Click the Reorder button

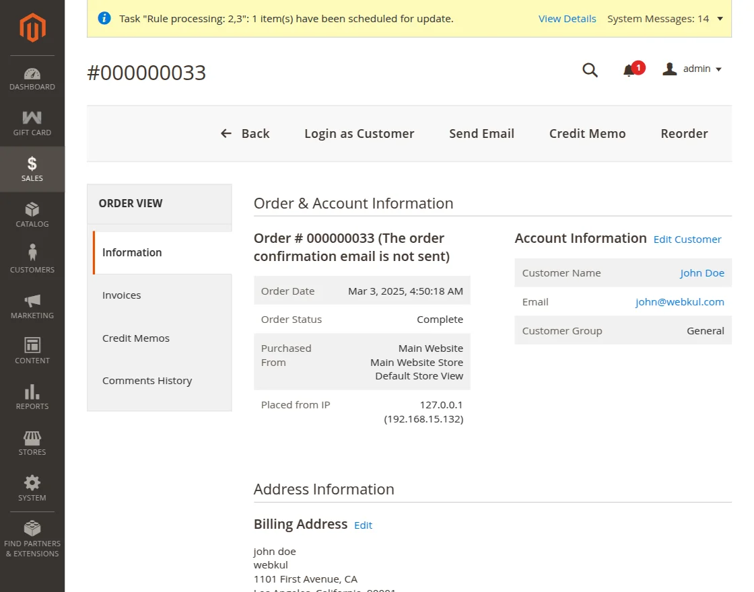[684, 134]
